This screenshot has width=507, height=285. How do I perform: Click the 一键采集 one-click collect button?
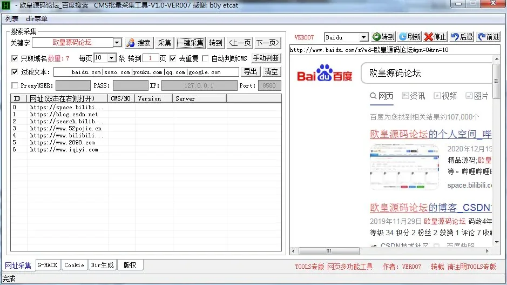tap(191, 43)
